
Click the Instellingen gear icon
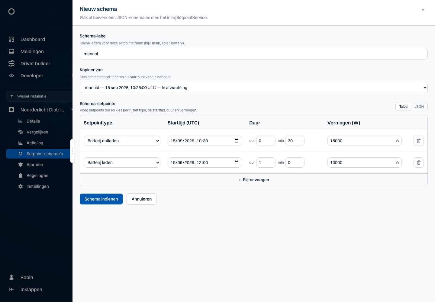pos(21,186)
